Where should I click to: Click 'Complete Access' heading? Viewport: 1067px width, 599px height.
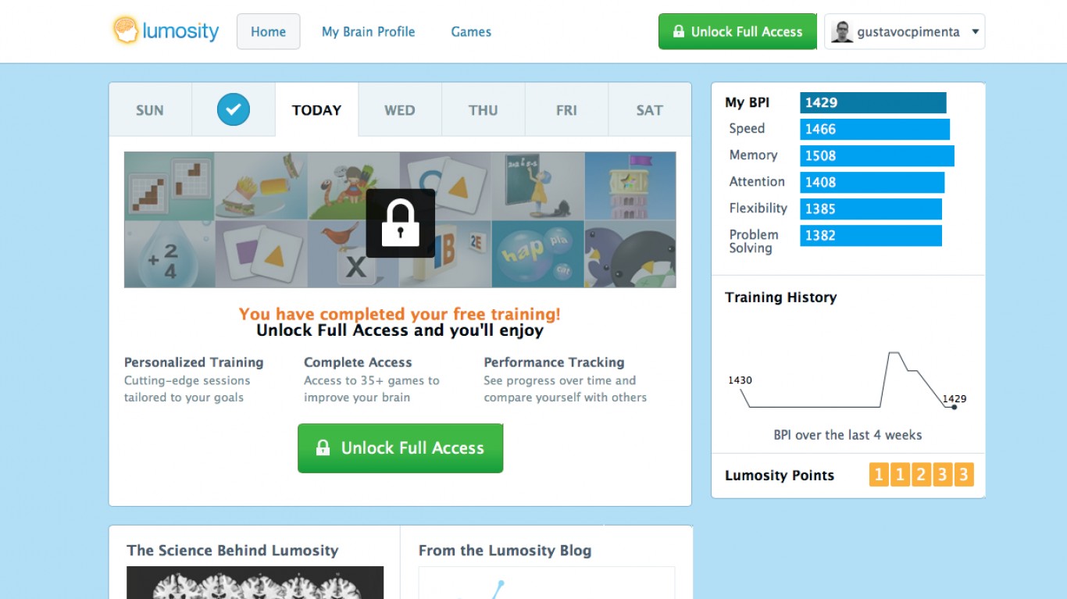point(358,362)
